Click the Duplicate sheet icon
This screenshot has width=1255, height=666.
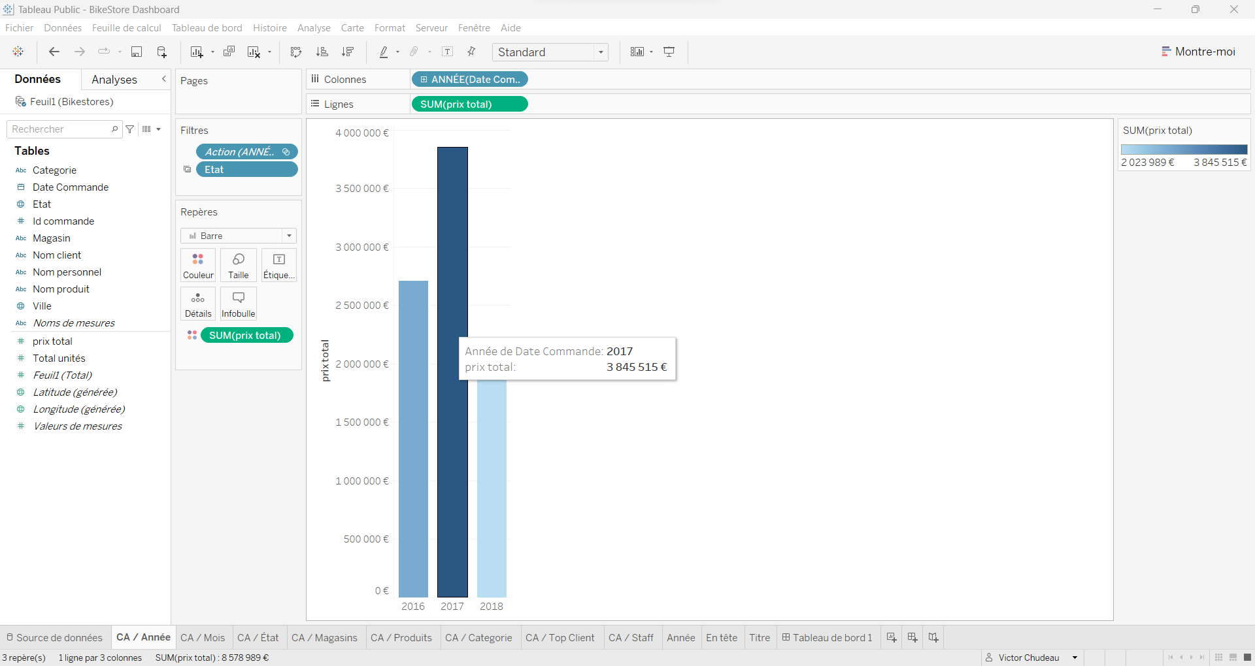pos(229,52)
